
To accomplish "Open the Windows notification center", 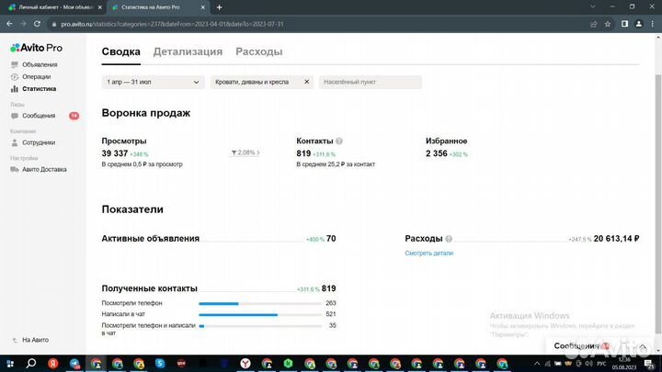I will pos(649,364).
